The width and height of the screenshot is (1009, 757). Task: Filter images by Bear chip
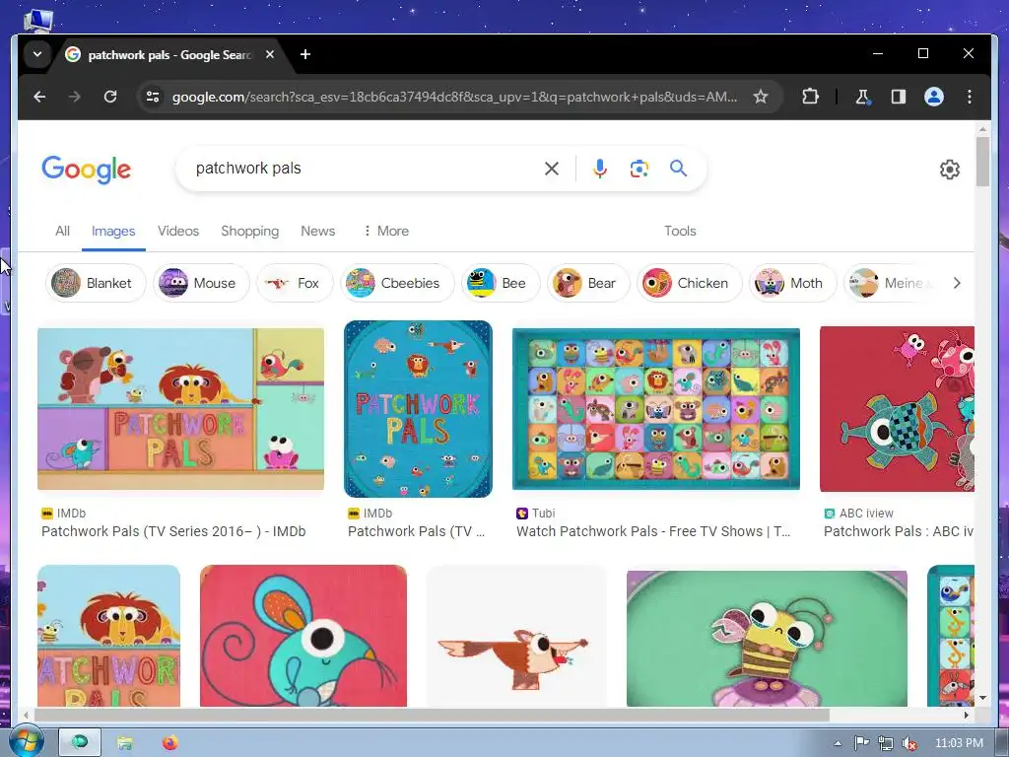pos(588,283)
